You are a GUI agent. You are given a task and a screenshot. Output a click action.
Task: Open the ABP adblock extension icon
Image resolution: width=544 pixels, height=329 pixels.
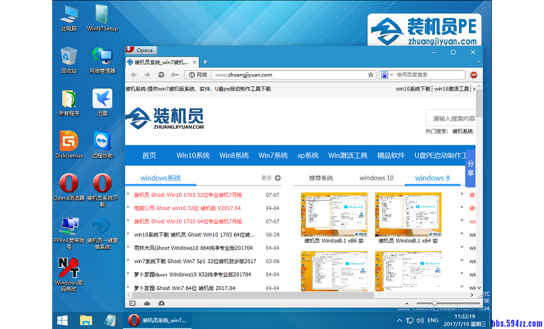(x=473, y=75)
